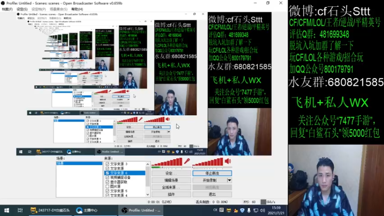The height and width of the screenshot is (216, 384).
Task: Open the network tray icon
Action: [256, 210]
